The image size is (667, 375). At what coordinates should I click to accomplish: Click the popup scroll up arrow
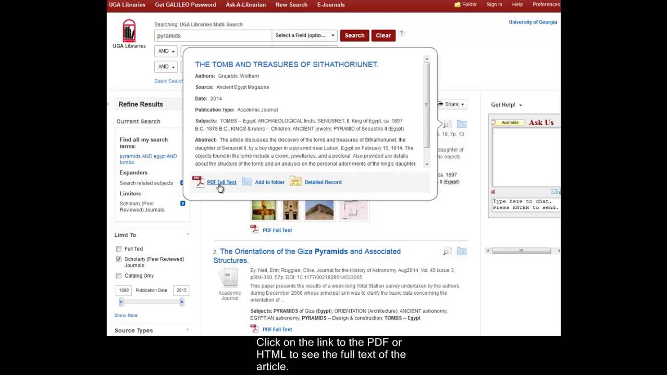427,59
